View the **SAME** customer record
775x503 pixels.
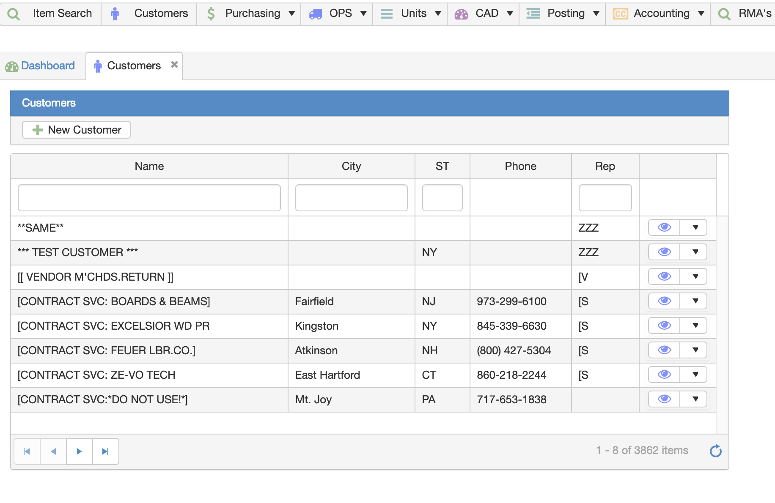pos(664,227)
